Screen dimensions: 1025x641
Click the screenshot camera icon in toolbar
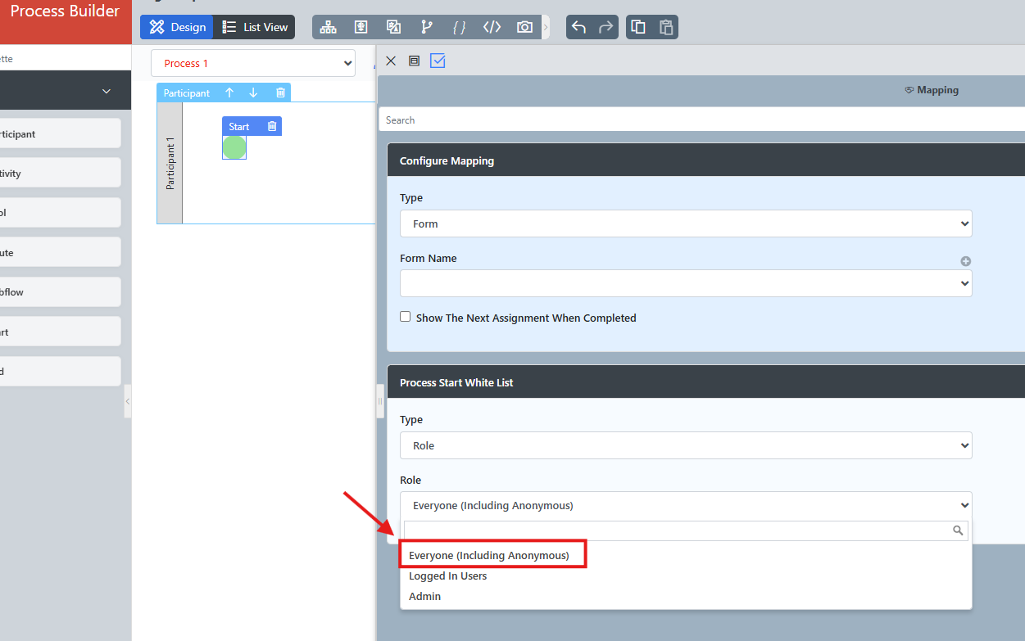pos(524,27)
